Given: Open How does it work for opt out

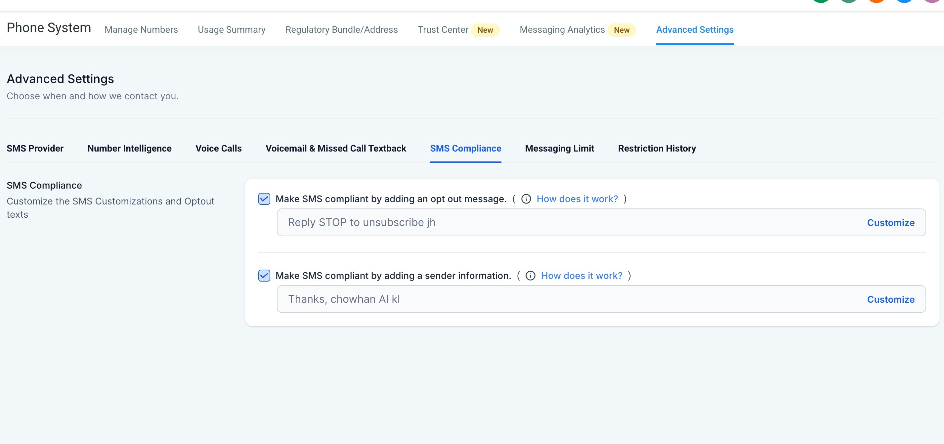Looking at the screenshot, I should point(577,199).
